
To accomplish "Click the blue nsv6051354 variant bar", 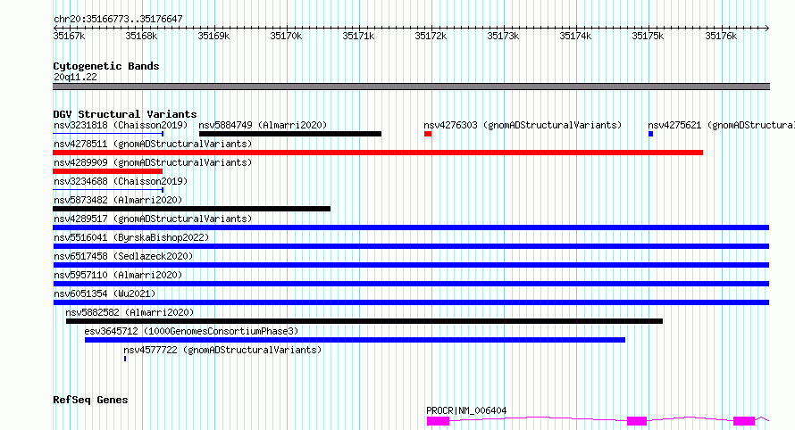I will 411,302.
